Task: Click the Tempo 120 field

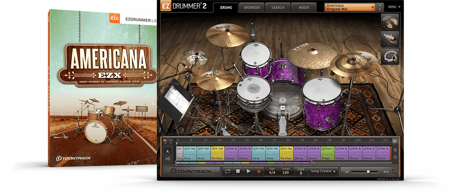Action: 286,171
